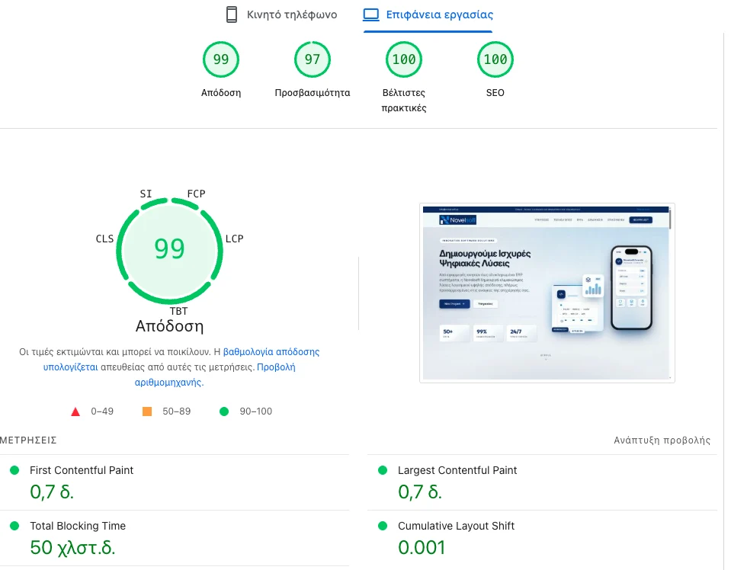The height and width of the screenshot is (570, 731).
Task: Click the green dot beside Cumulative Layout Shift
Action: pyautogui.click(x=383, y=526)
